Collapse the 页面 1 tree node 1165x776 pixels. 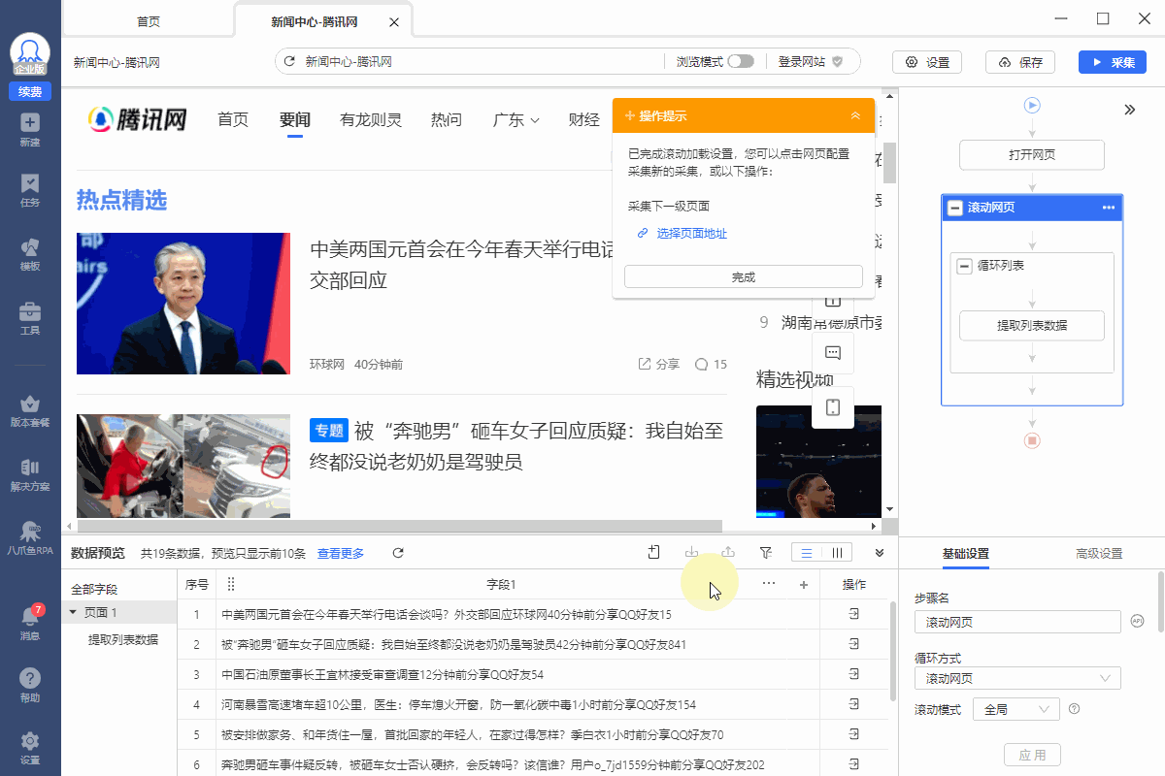pyautogui.click(x=73, y=612)
